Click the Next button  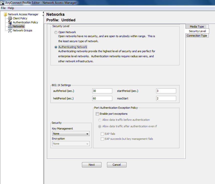(92, 165)
